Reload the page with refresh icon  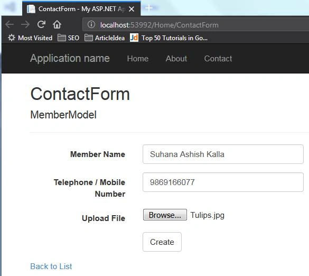[x=41, y=24]
